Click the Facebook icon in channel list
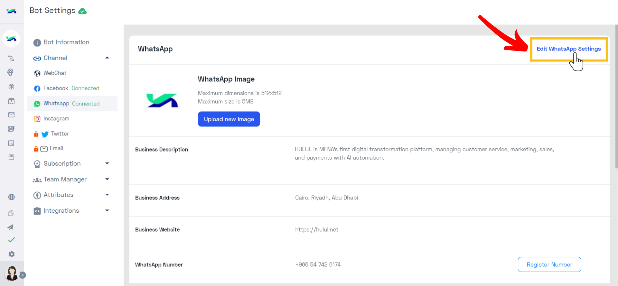 37,88
